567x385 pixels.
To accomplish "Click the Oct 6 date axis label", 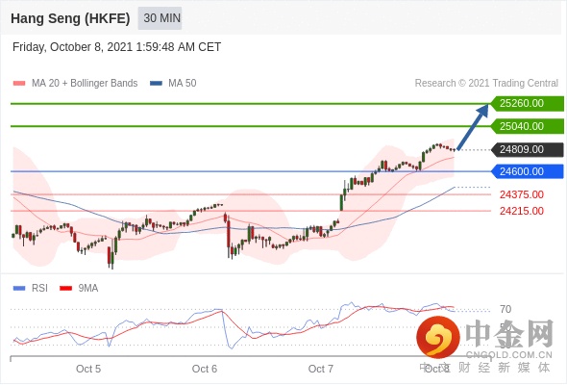I will (205, 369).
